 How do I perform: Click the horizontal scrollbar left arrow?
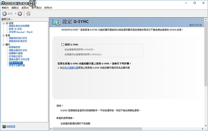[51, 129]
